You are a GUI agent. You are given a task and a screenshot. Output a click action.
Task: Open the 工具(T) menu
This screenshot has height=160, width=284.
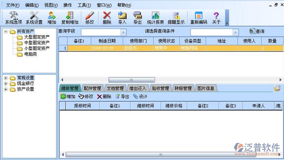pyautogui.click(x=84, y=5)
